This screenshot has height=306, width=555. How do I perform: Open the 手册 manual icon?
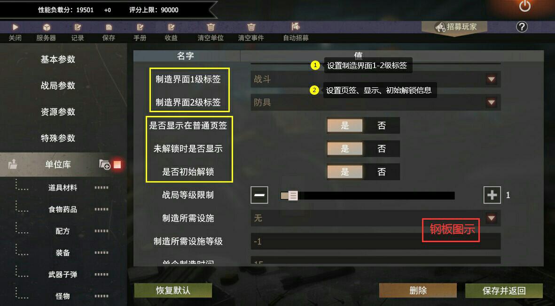tap(140, 27)
